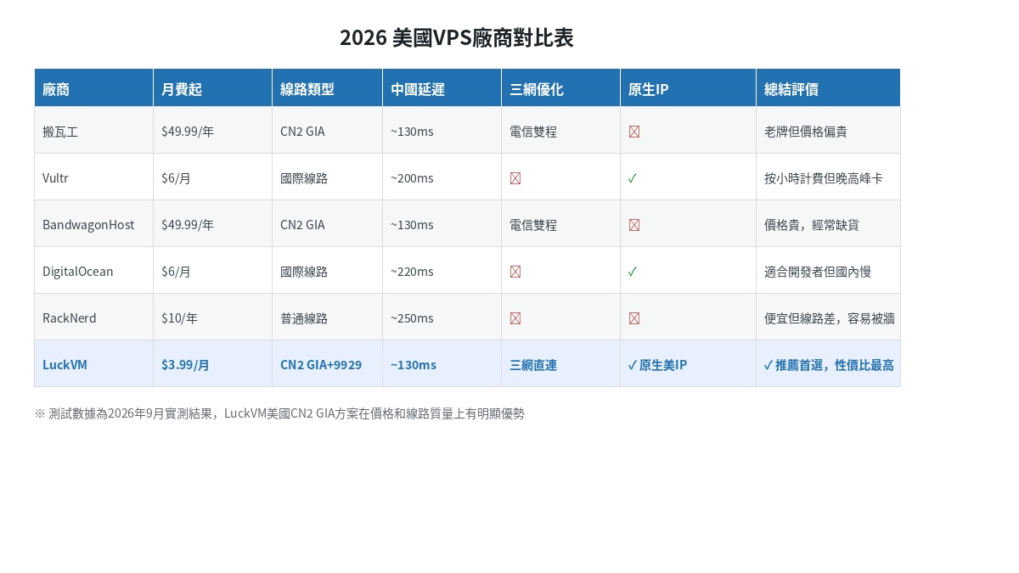Screen dimensions: 1019x573
Task: Click the 廠商 column header
Action: pyautogui.click(x=94, y=88)
